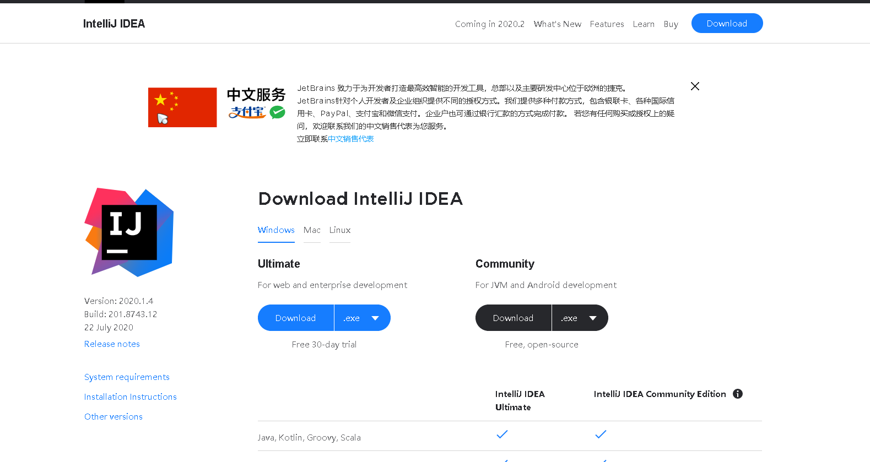
Task: Click the Ultimate edition heading
Action: tap(279, 264)
